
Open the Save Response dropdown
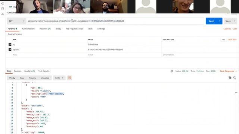tap(228, 71)
